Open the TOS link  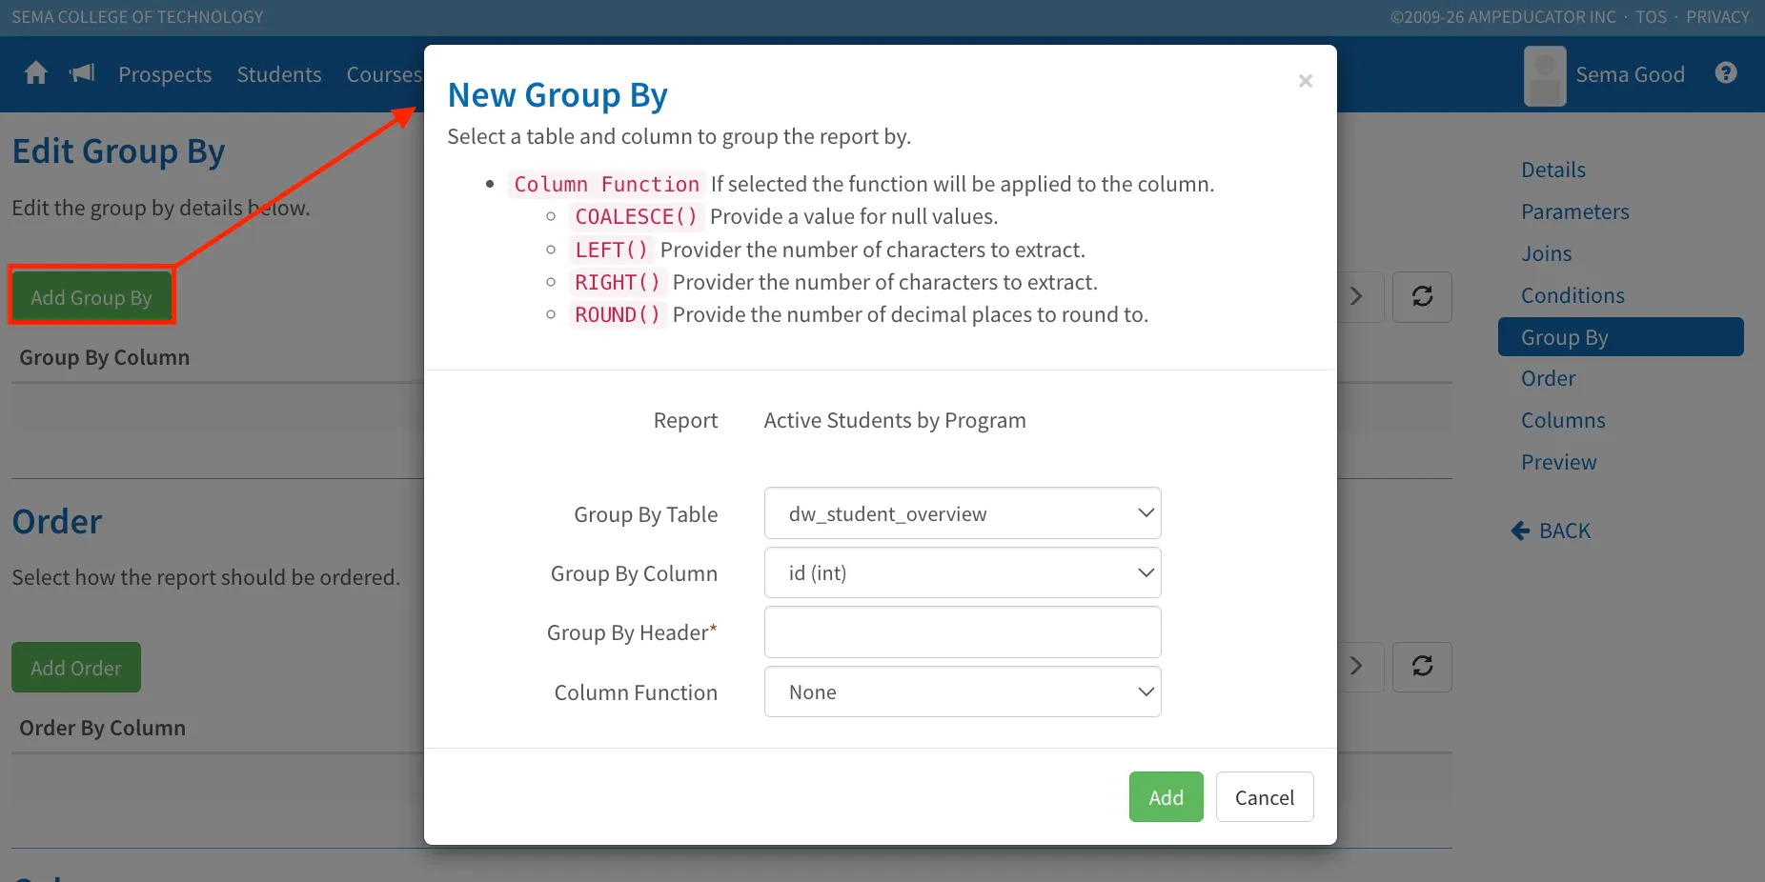click(1652, 17)
